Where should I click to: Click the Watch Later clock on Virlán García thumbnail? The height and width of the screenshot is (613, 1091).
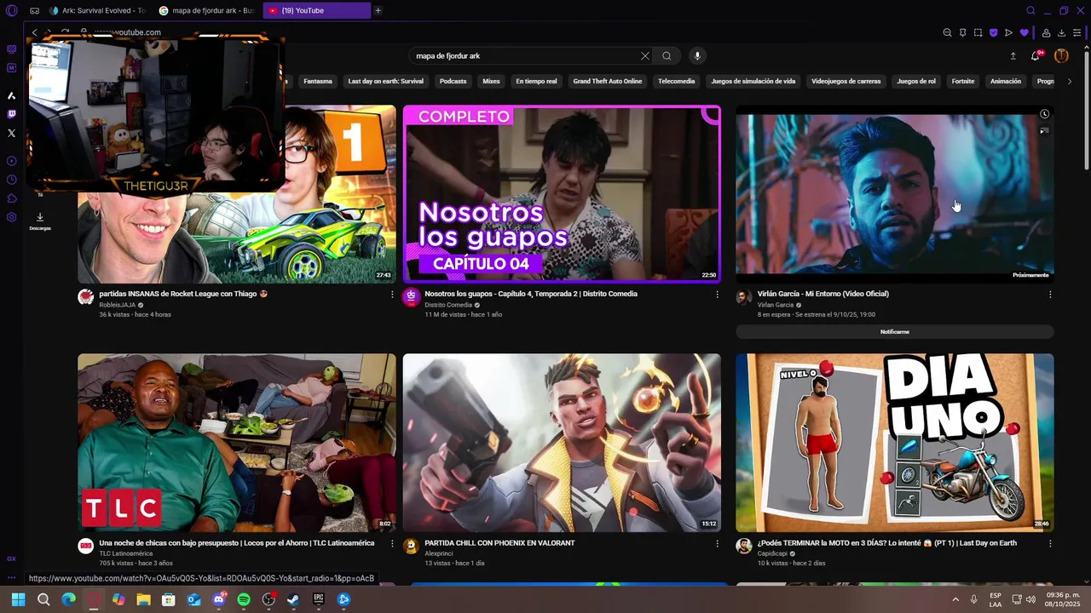coord(1044,114)
